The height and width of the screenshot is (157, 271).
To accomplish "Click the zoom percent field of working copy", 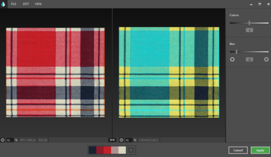I will click(129, 140).
